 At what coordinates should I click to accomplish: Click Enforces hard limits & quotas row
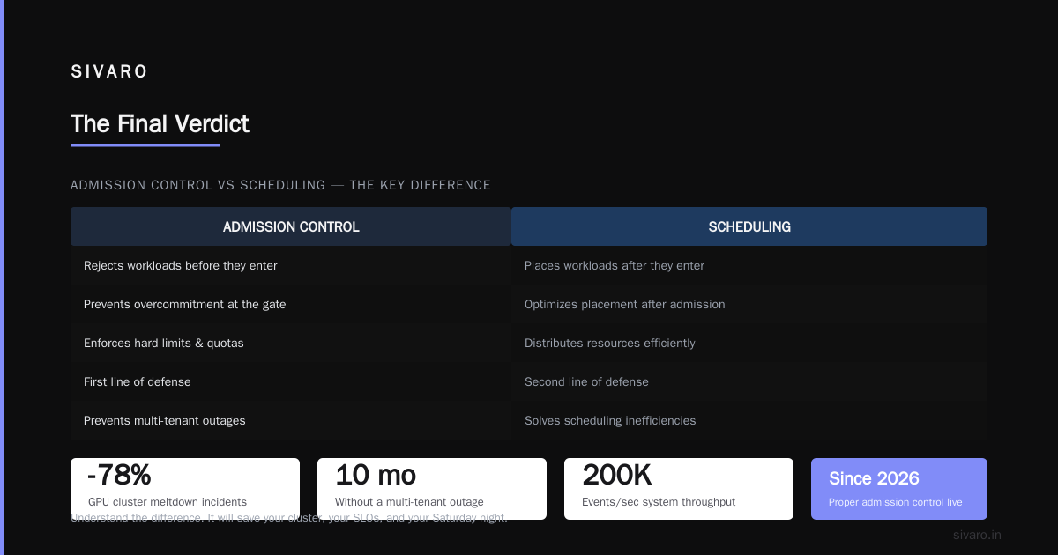291,343
